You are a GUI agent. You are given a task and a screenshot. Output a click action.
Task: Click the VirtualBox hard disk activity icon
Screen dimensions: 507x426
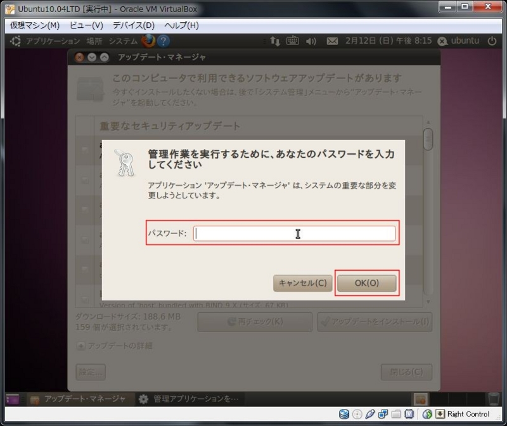(344, 414)
